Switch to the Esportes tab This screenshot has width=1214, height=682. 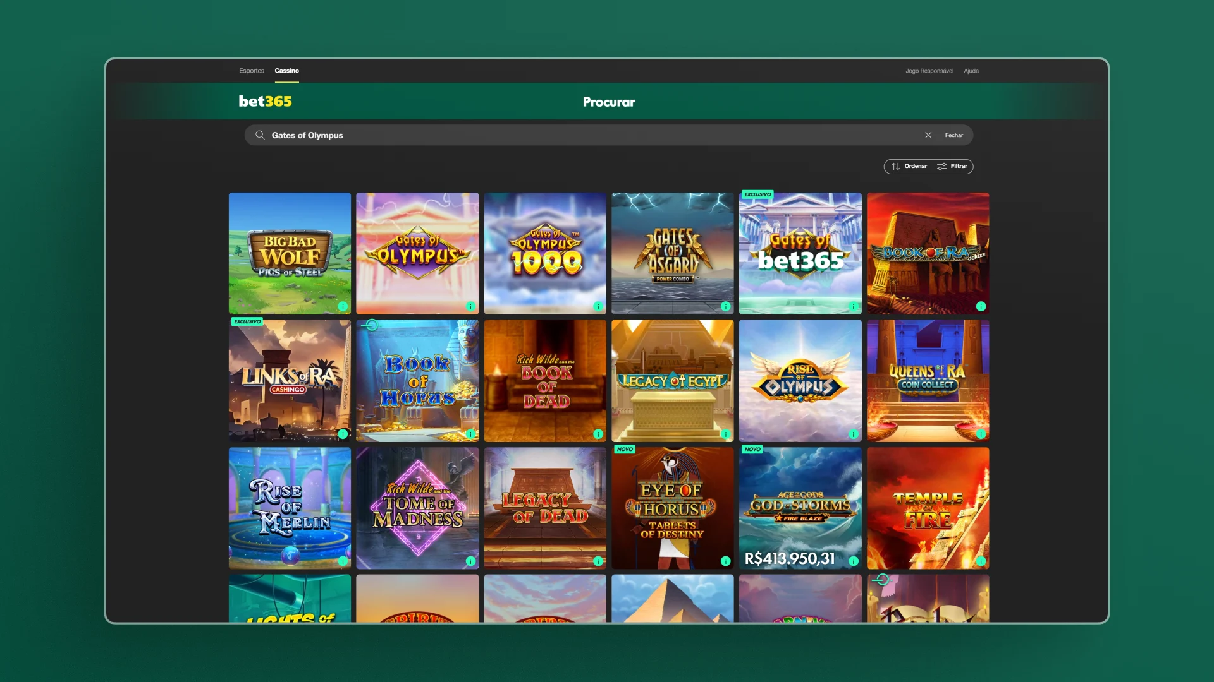252,71
